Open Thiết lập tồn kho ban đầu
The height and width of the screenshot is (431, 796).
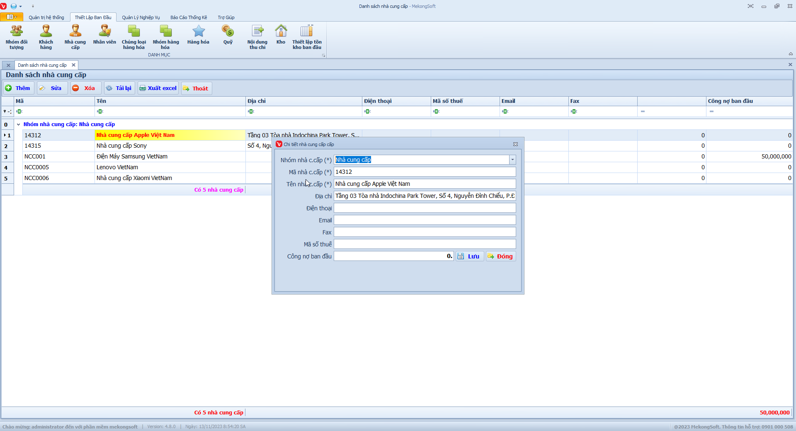point(307,37)
